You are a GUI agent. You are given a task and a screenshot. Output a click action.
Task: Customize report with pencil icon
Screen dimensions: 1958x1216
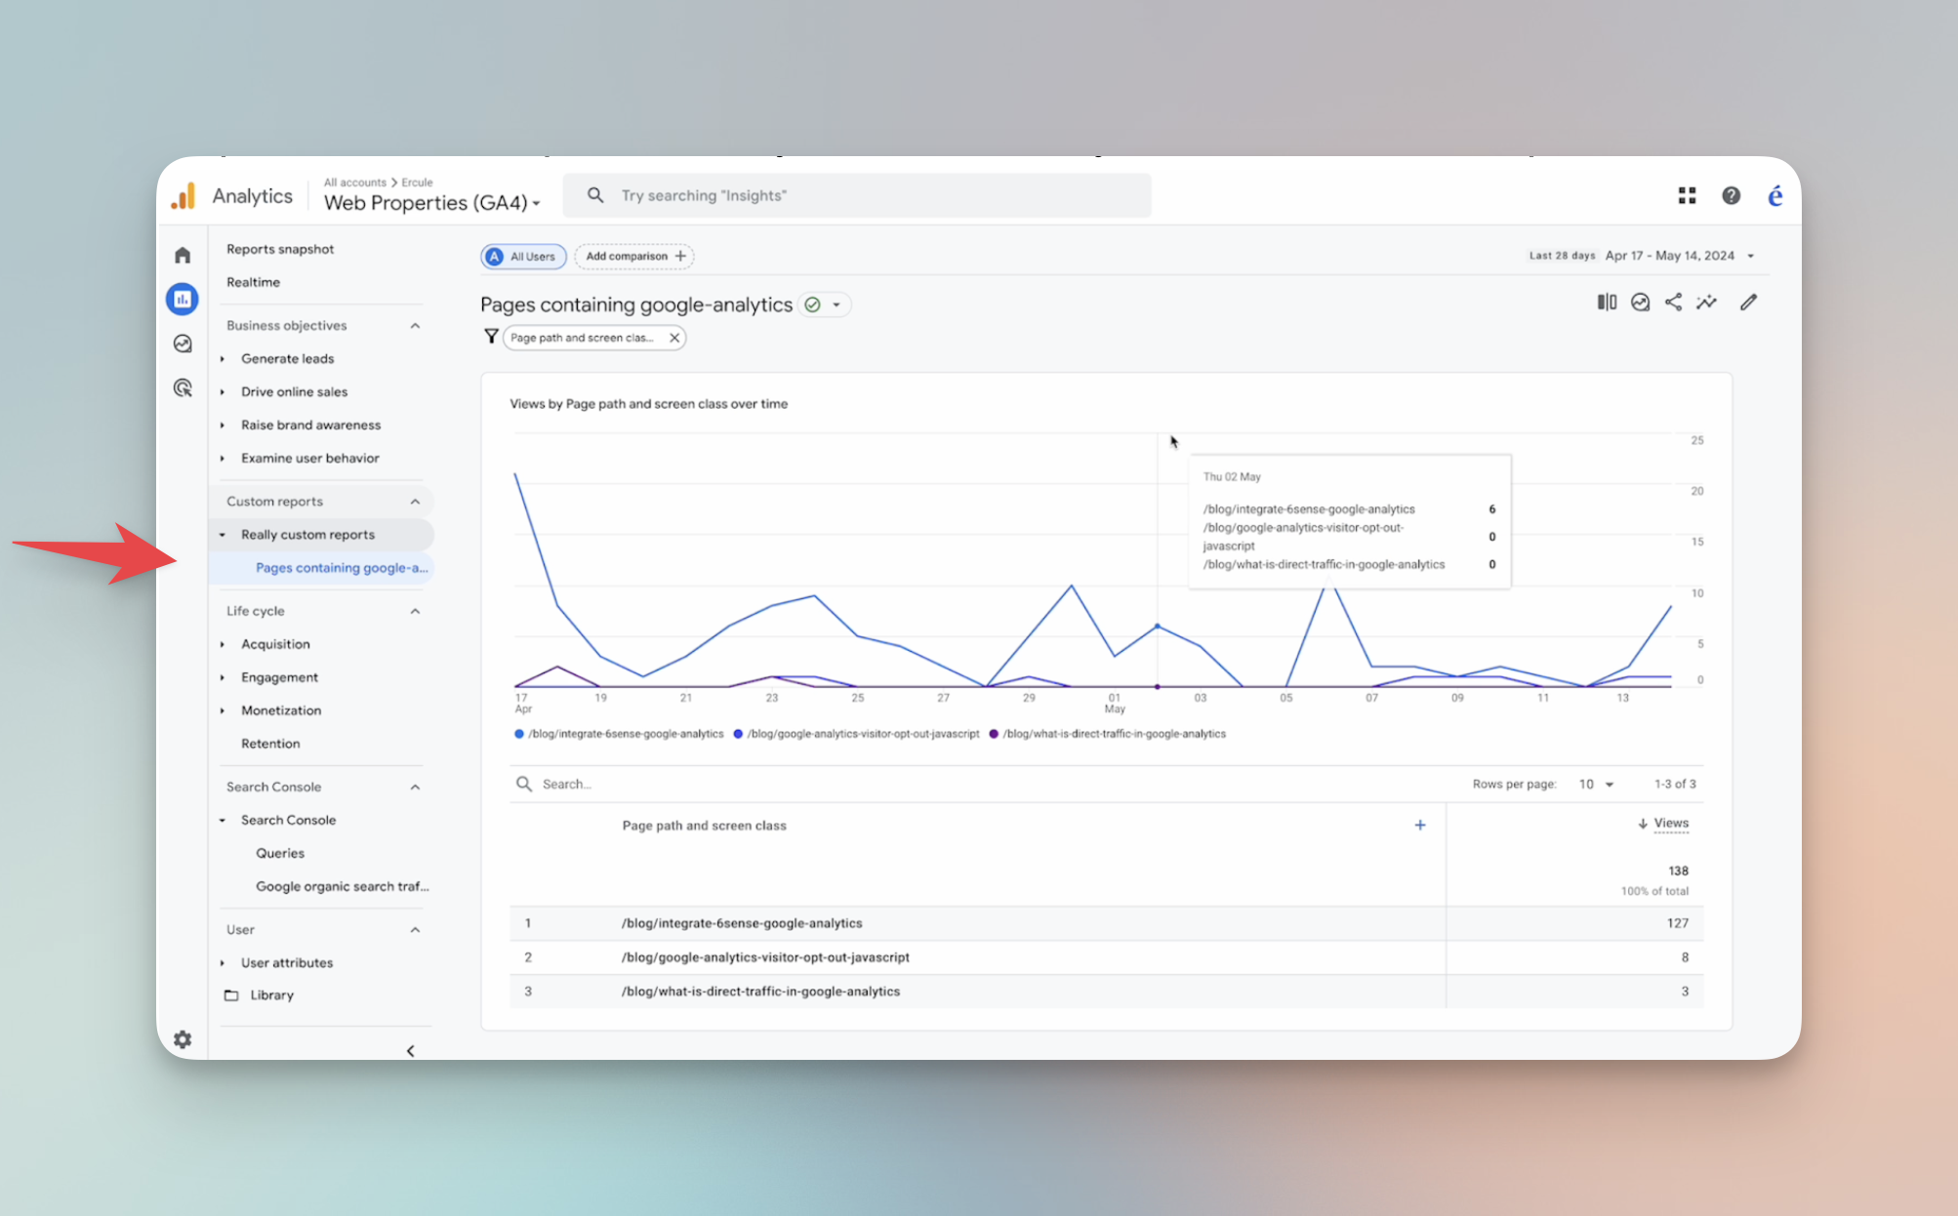coord(1748,303)
